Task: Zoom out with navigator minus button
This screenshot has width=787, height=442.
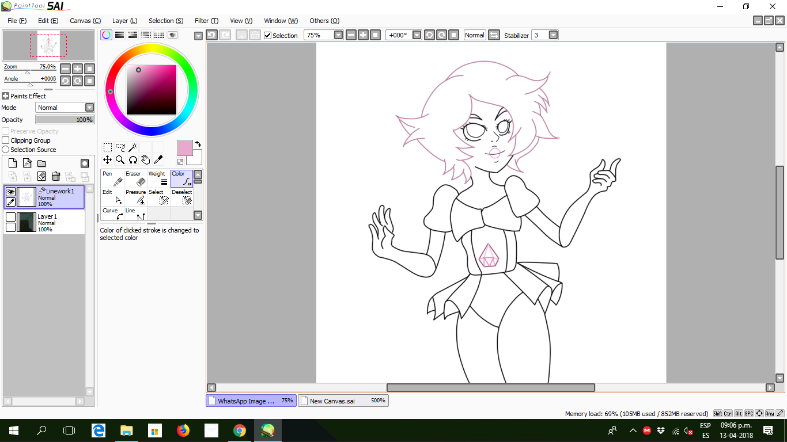Action: (65, 68)
